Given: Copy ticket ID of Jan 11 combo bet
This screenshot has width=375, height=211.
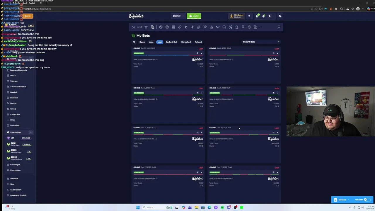Looking at the screenshot, I should click(x=233, y=59).
